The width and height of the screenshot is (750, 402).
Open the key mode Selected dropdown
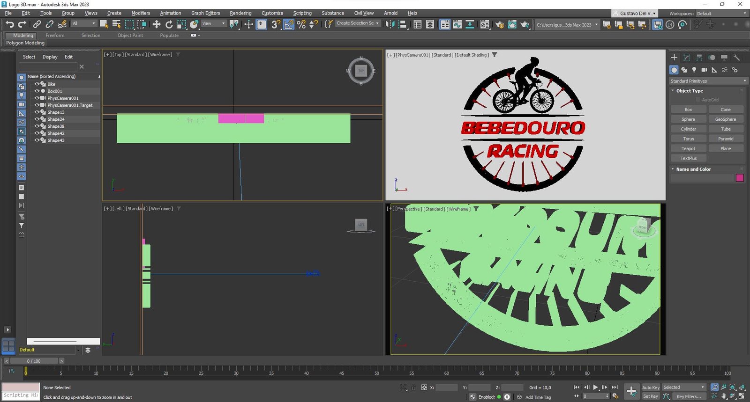[684, 387]
